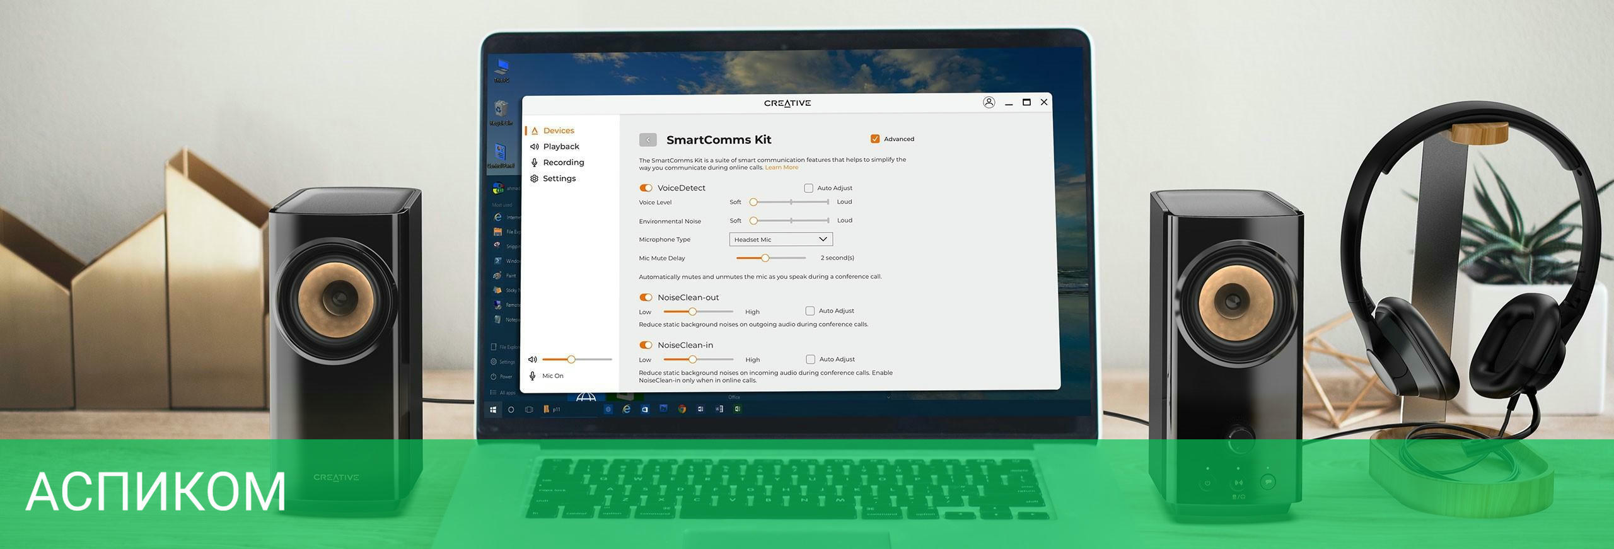Screen dimensions: 1614x549
Task: Click the back arrow beside SmartComms Kit
Action: click(x=647, y=140)
